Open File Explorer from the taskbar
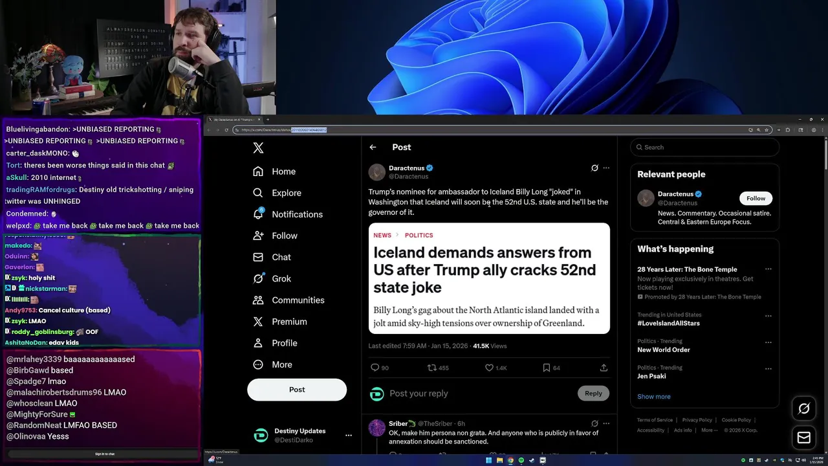The width and height of the screenshot is (828, 466). [500, 460]
